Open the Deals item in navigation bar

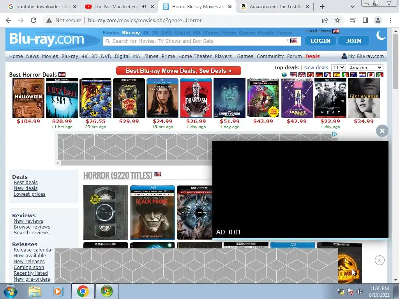312,56
